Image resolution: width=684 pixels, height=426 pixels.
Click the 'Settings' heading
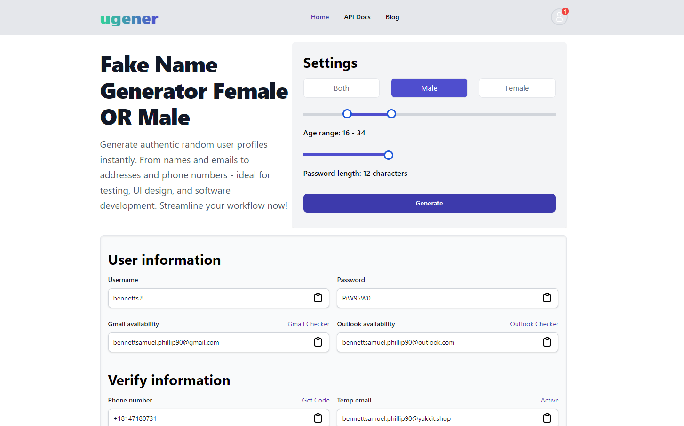[330, 63]
